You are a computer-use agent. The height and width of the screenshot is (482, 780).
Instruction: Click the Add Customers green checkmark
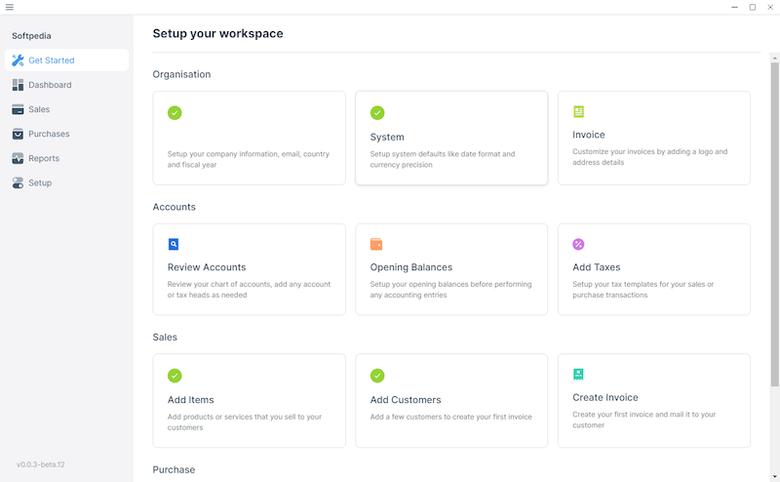[x=377, y=376]
